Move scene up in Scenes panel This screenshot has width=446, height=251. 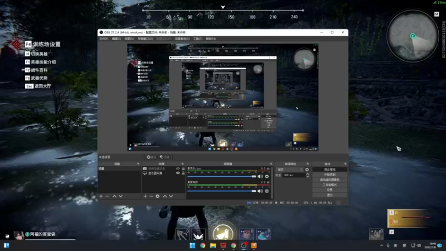click(x=114, y=196)
